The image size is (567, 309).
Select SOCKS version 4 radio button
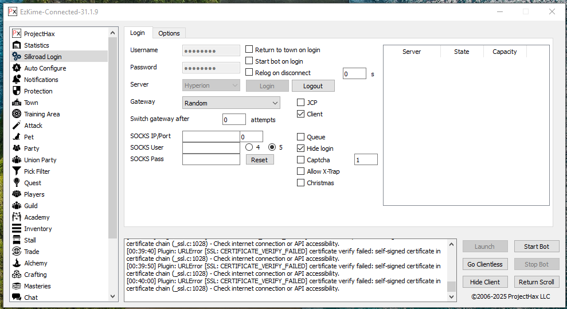point(249,147)
